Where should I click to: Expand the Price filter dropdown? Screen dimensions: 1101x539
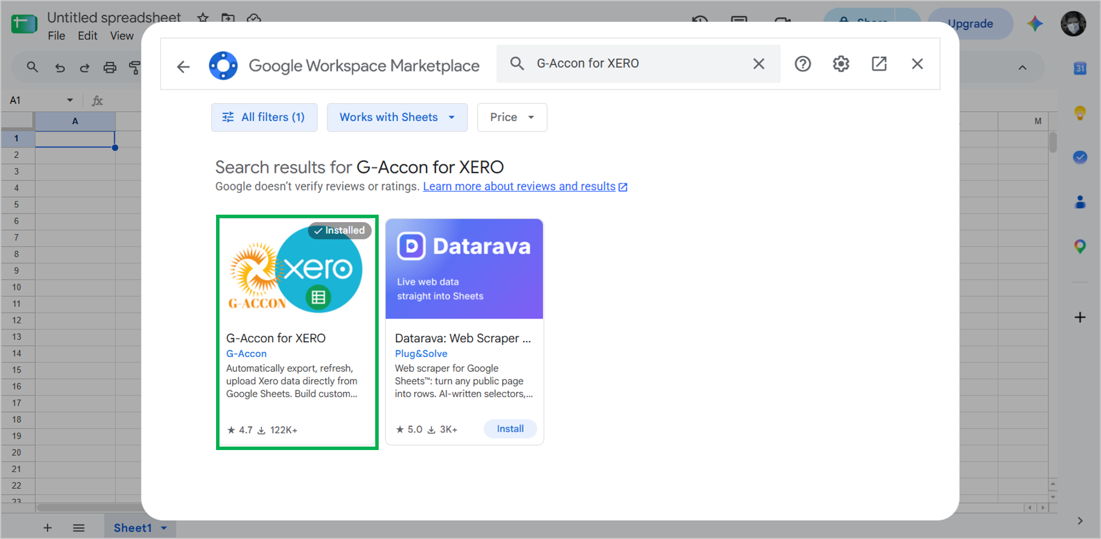tap(512, 118)
